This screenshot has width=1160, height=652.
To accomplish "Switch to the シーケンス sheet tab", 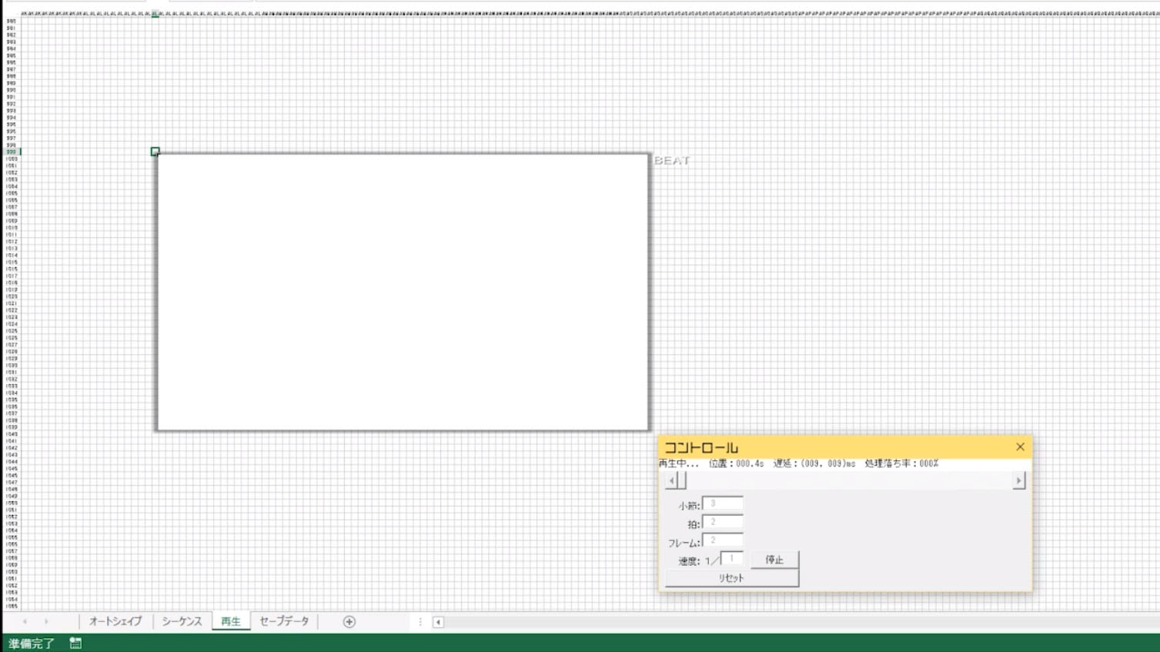I will point(182,621).
